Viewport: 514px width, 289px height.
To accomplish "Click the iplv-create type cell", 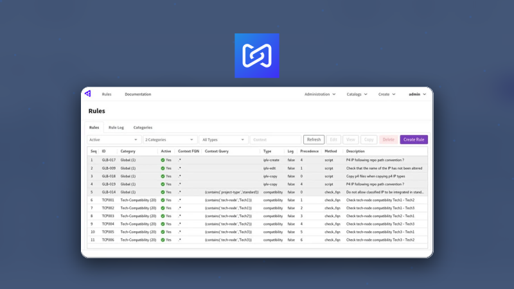I will pos(271,160).
